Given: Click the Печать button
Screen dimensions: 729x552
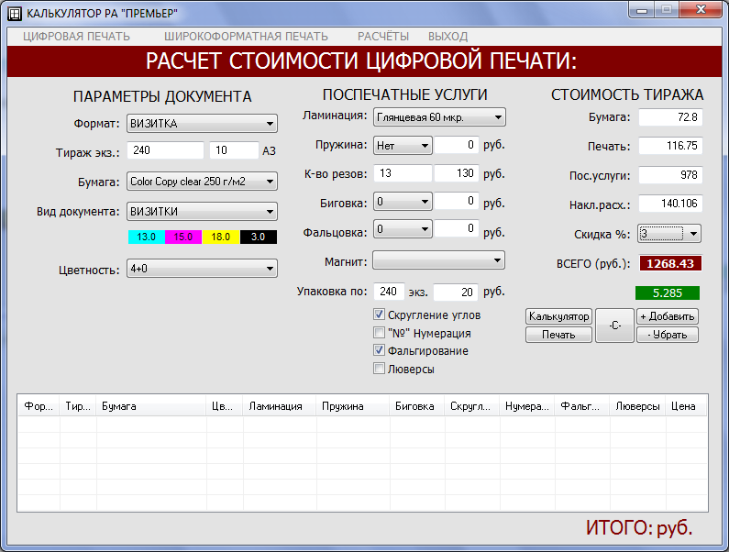Looking at the screenshot, I should 558,335.
